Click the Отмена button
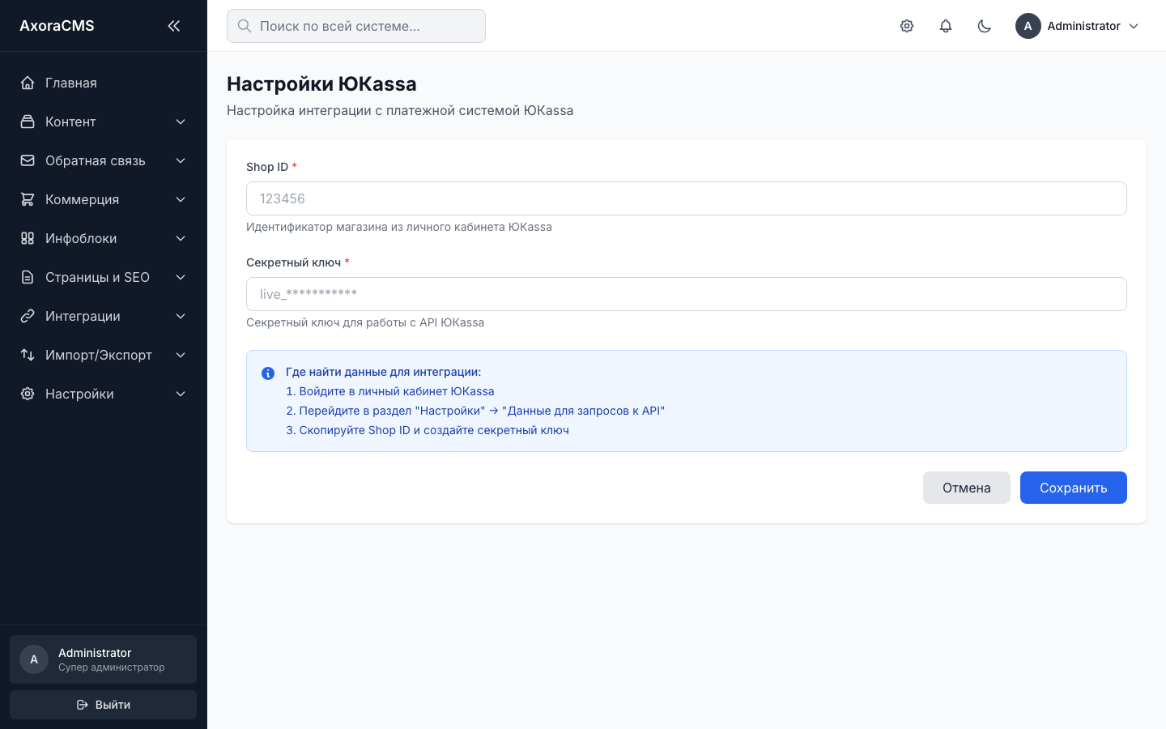This screenshot has width=1166, height=729. tap(967, 488)
